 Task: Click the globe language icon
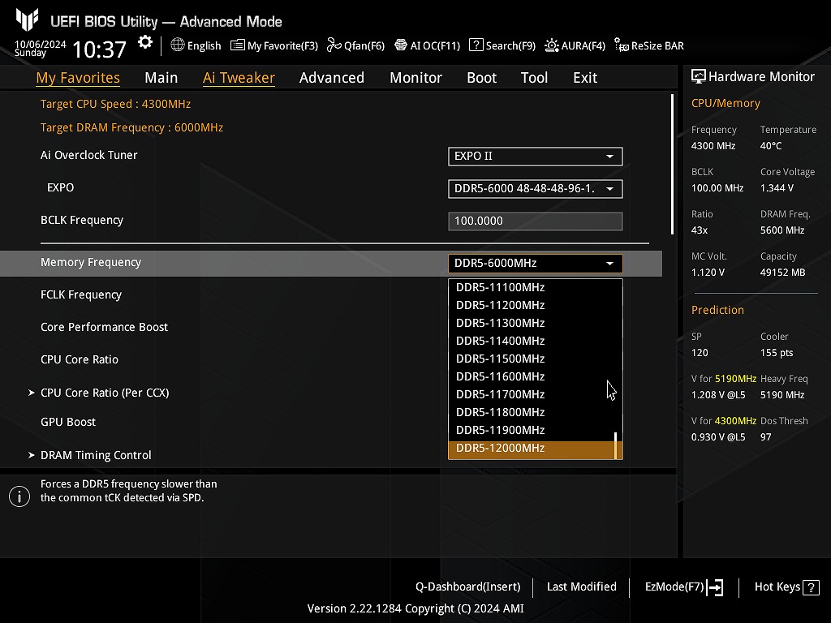178,45
